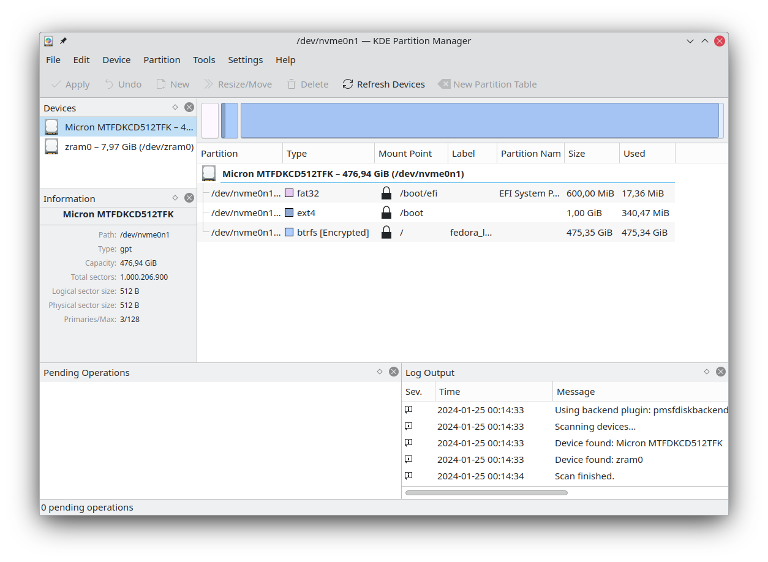Float the Pending Operations panel
This screenshot has width=768, height=562.
coord(380,372)
